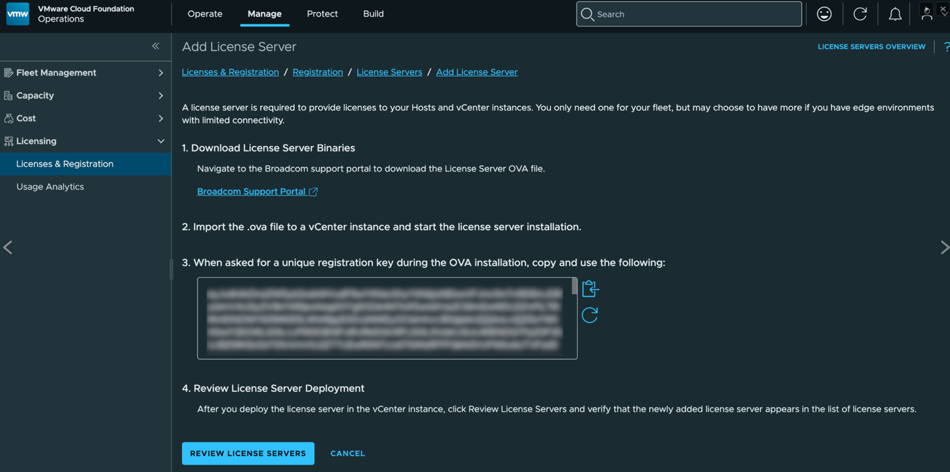Open the Protect tab
This screenshot has width=950, height=472.
(x=322, y=14)
